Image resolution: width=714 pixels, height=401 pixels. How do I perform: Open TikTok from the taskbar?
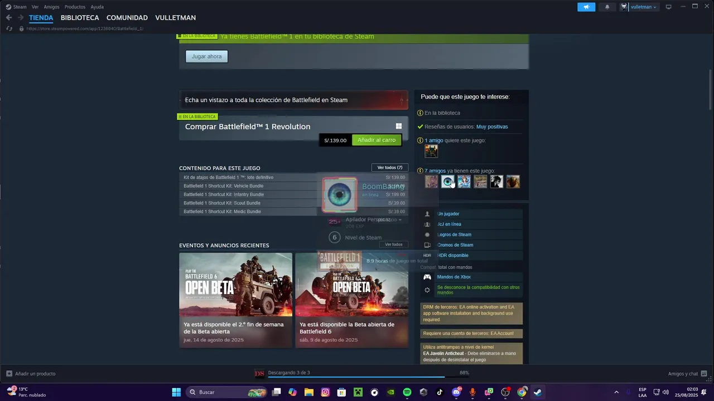[x=440, y=392]
